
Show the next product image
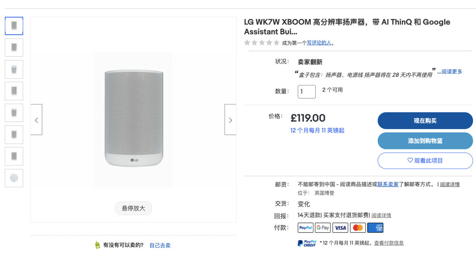[x=230, y=120]
